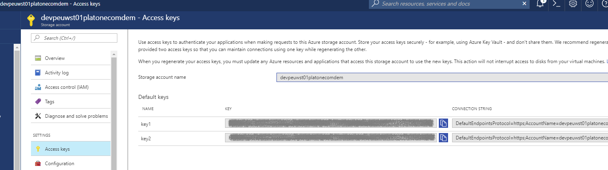Open Overview in the sidebar menu
The width and height of the screenshot is (608, 170).
point(55,58)
